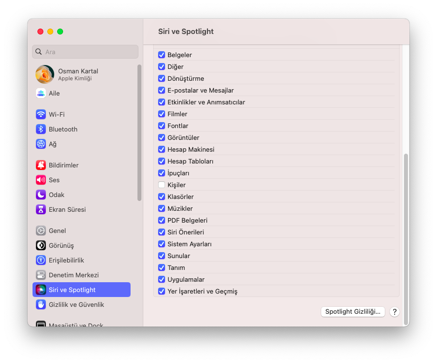Click the Wi-Fi icon in sidebar
The image size is (437, 363).
tap(41, 114)
